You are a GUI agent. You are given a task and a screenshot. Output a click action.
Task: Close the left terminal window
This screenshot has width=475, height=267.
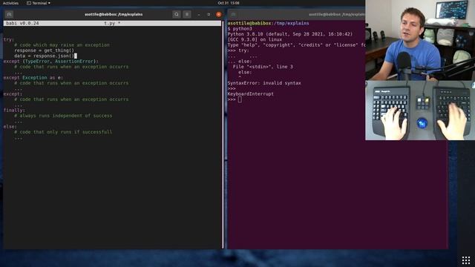pos(219,14)
